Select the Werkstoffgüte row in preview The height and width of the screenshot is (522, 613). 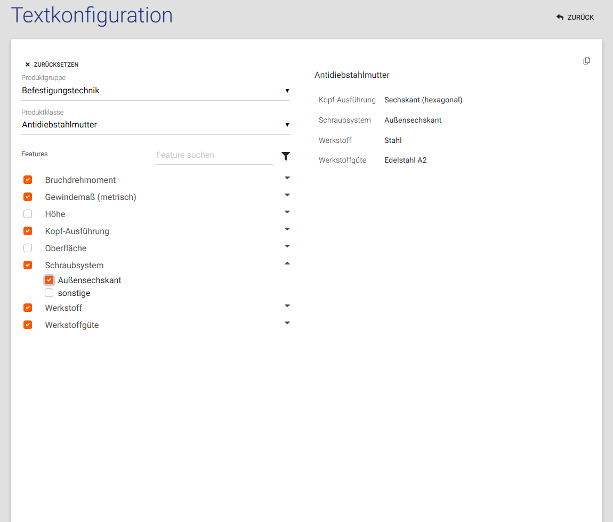tap(373, 160)
